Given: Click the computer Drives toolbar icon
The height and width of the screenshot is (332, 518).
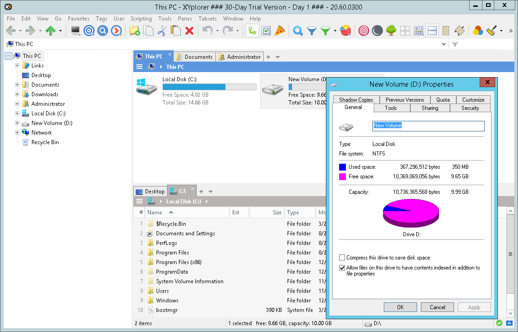Looking at the screenshot, I should point(75,31).
